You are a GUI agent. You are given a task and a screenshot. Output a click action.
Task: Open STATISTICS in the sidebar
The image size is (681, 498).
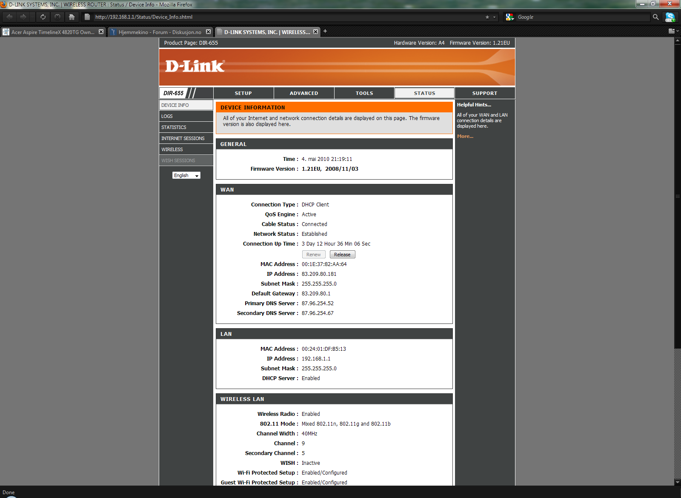[x=186, y=127]
